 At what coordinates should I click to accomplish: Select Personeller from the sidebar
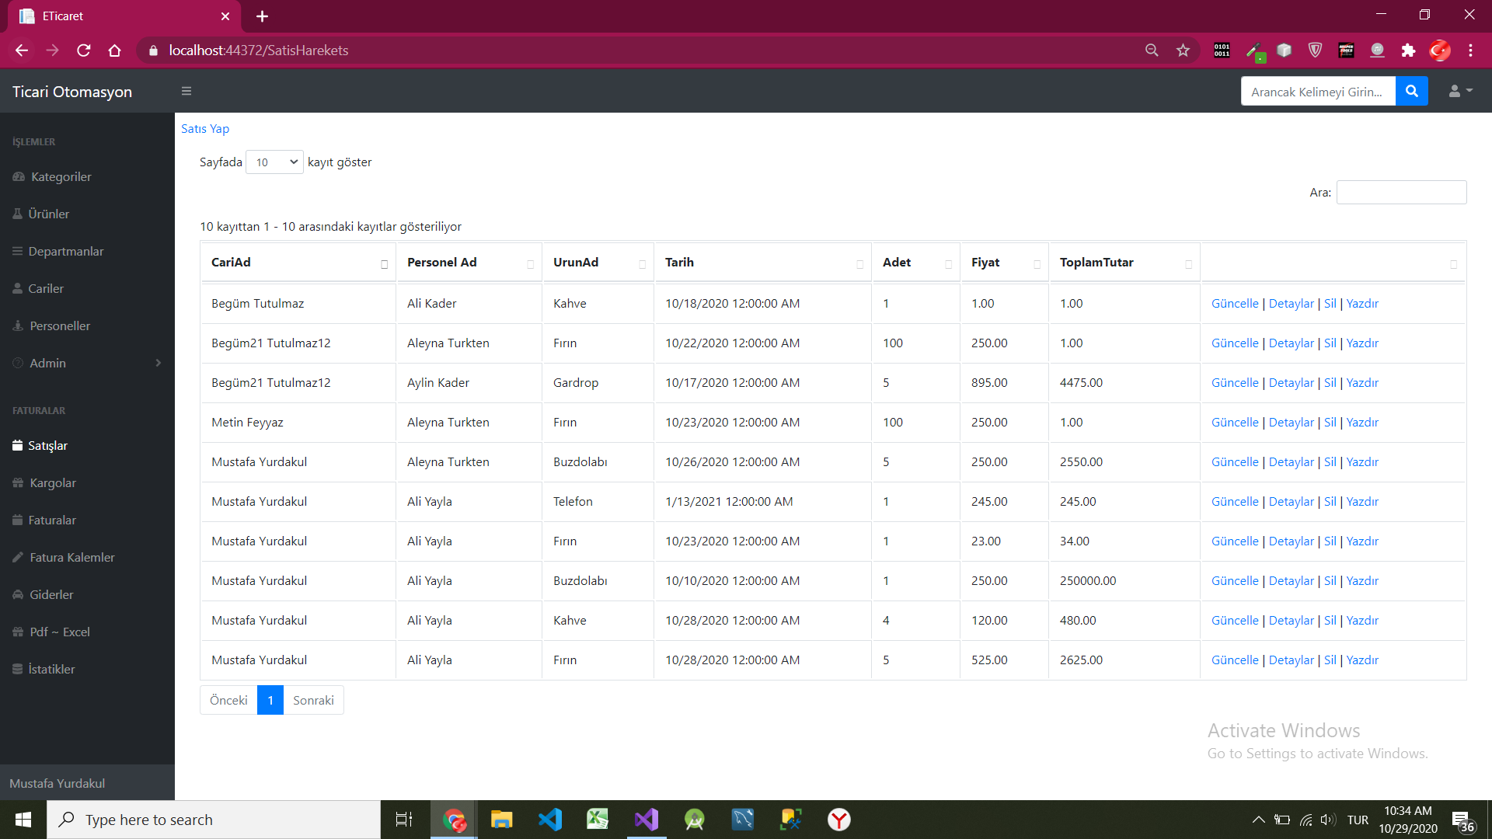pos(59,326)
